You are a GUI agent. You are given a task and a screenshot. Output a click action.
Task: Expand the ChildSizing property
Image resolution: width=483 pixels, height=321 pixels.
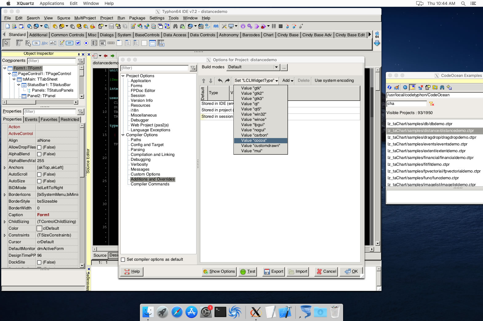point(5,222)
